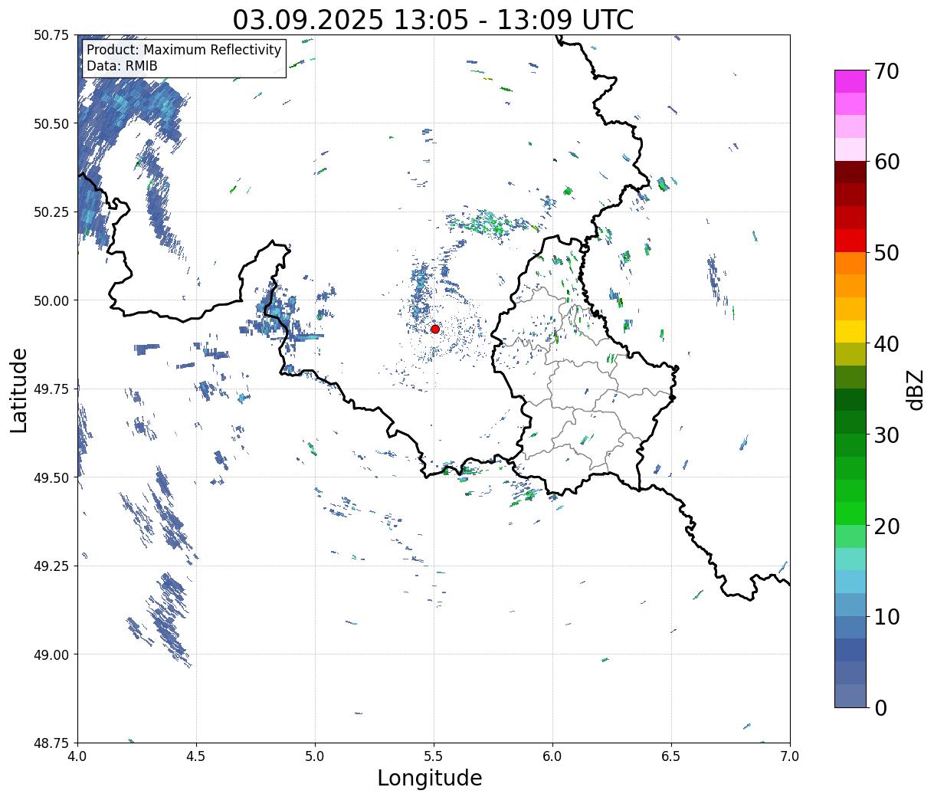This screenshot has height=797, width=934.
Task: Select the 'Product: Maximum Reflectivity' text line
Action: 184,50
